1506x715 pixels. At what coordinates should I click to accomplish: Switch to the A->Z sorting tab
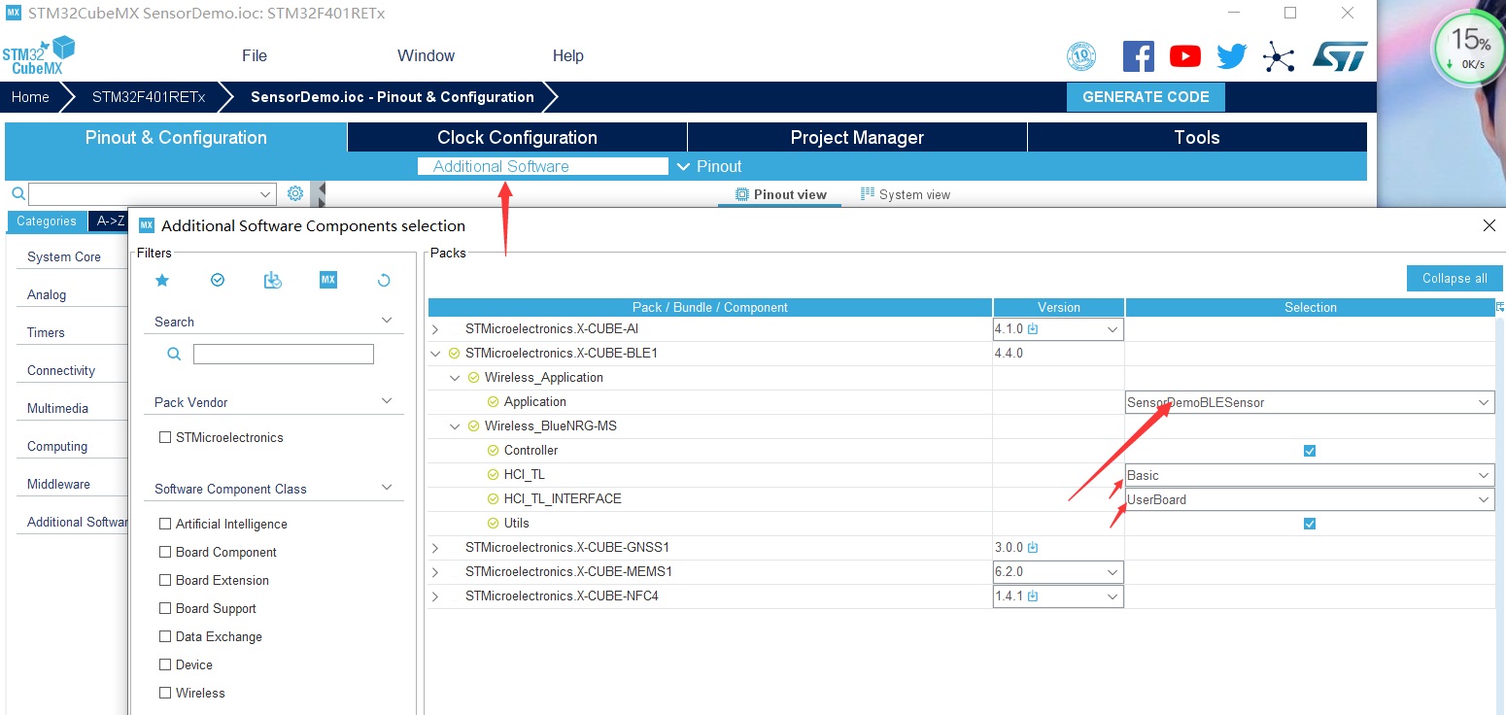(x=108, y=221)
